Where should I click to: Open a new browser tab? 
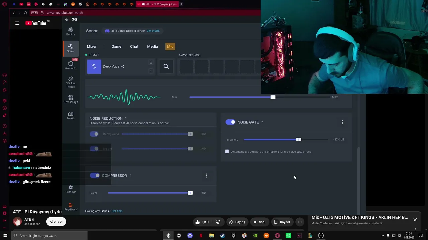tap(181, 4)
